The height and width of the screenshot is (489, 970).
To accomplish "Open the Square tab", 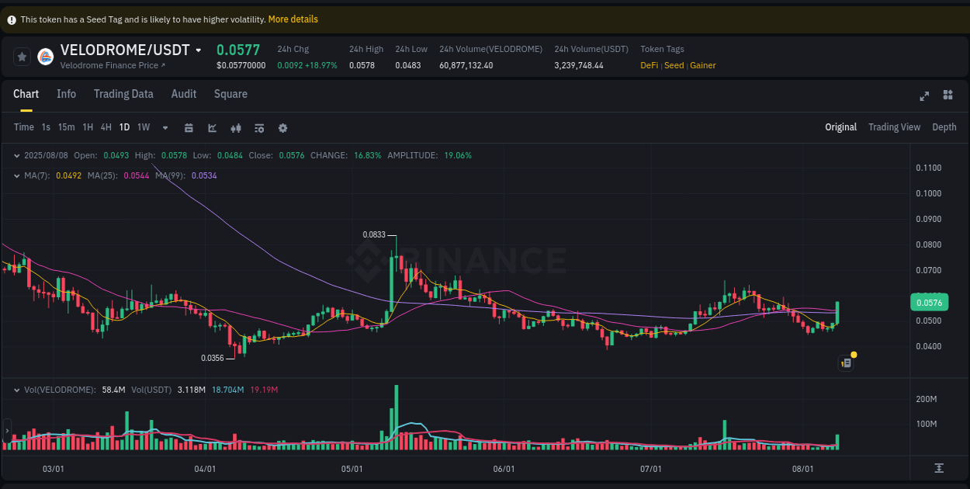I will click(230, 94).
